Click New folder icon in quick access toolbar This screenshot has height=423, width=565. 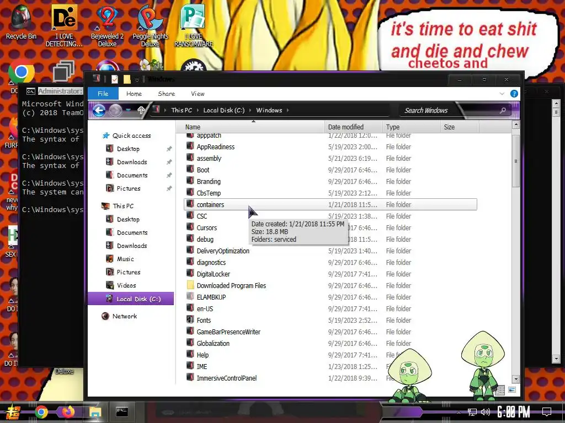point(127,79)
